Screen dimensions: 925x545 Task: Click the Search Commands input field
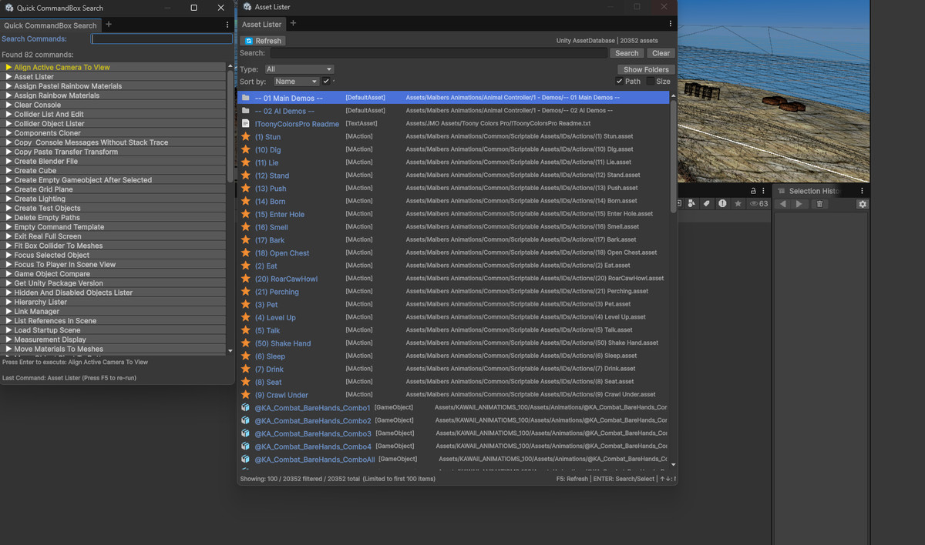[x=162, y=39]
